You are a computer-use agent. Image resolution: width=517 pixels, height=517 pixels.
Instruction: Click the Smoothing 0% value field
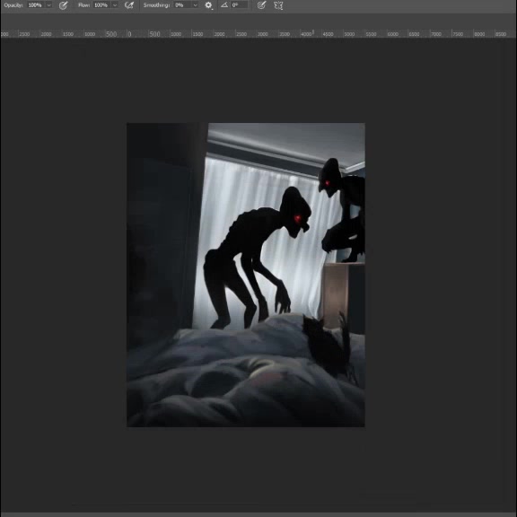(x=183, y=5)
